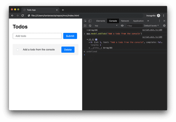Open the Default levels dropdown
This screenshot has width=176, height=122.
click(x=151, y=26)
